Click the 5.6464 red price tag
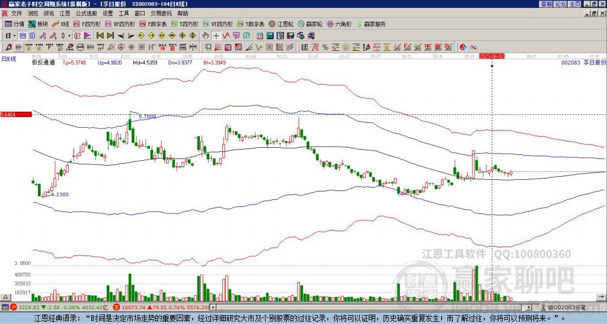 coord(16,114)
